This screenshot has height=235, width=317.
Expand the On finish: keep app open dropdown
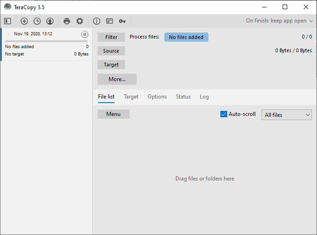[279, 21]
